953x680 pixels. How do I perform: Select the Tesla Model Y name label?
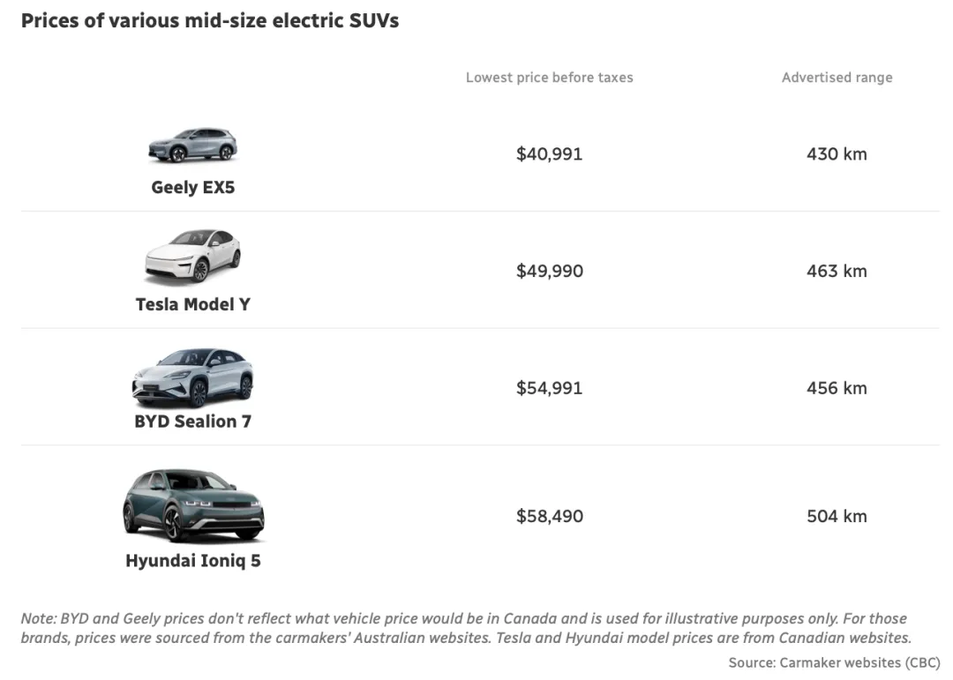pos(192,304)
